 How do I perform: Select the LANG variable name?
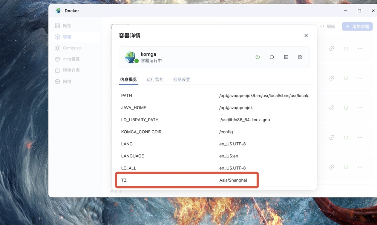point(127,144)
